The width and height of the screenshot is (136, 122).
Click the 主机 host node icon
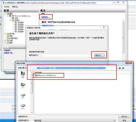[13, 18]
